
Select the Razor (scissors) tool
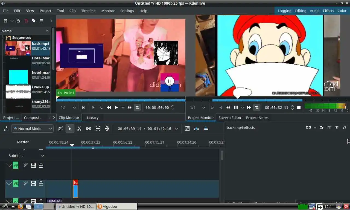79,129
